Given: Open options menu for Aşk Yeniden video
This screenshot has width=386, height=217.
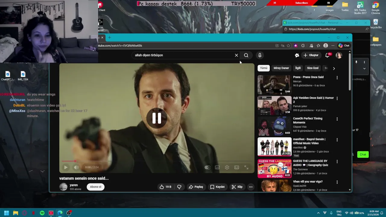Looking at the screenshot, I should coord(337,98).
